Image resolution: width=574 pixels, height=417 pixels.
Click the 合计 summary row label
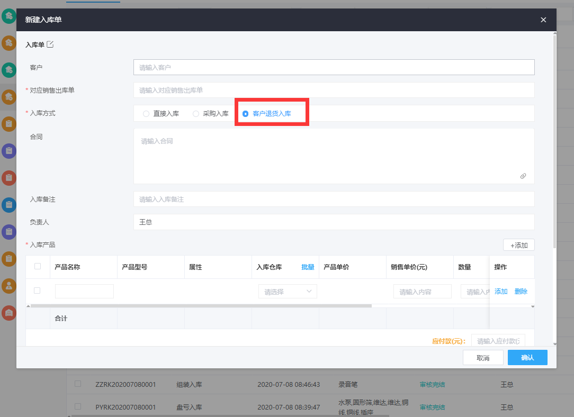coord(61,318)
